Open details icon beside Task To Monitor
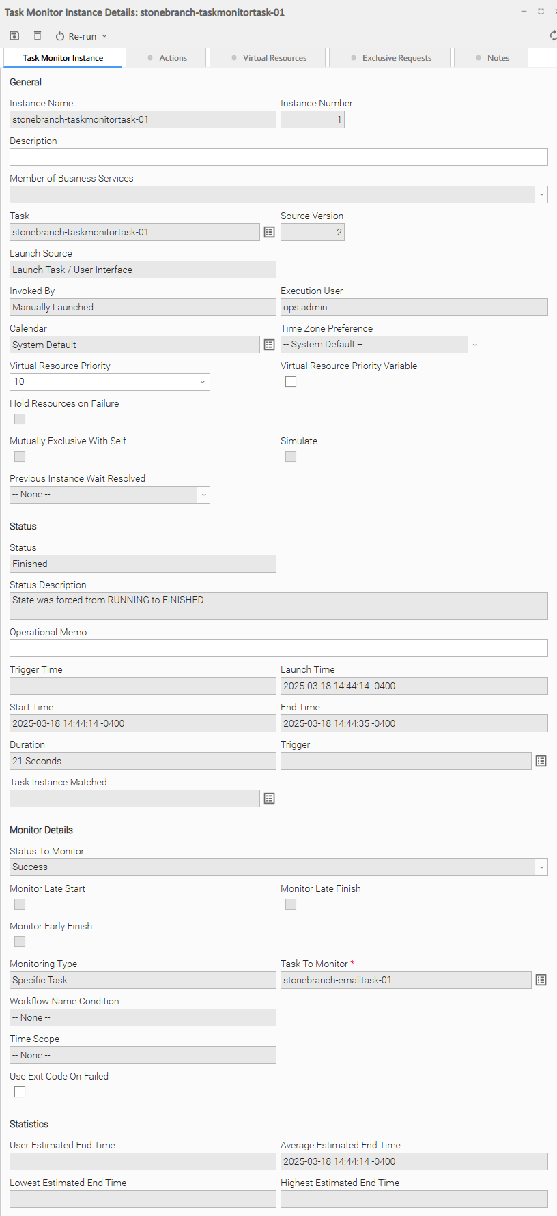The image size is (557, 1216). tap(541, 981)
